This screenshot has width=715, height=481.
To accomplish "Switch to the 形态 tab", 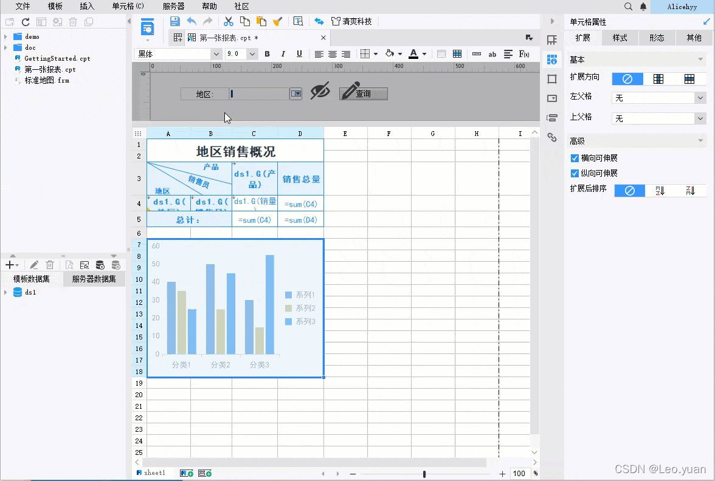I will click(x=657, y=38).
